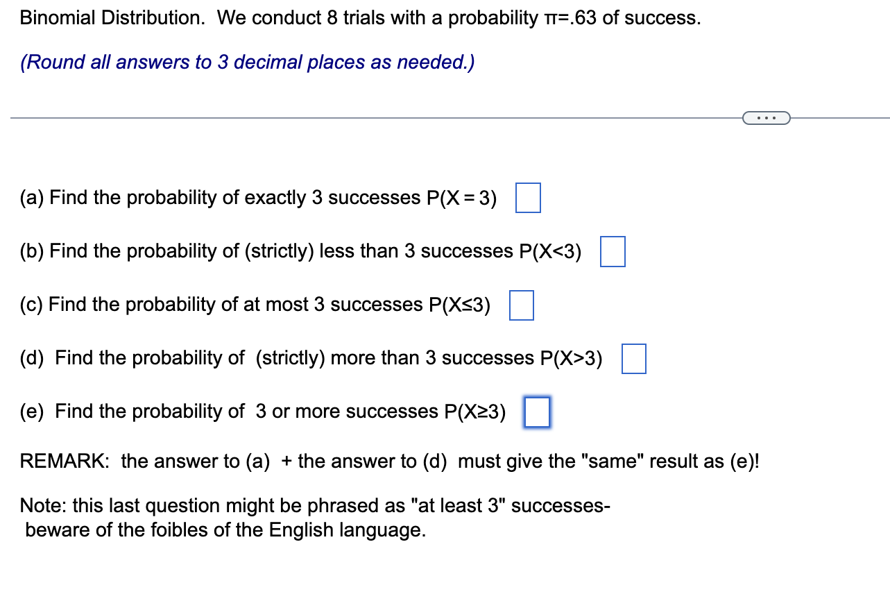This screenshot has height=592, width=890.
Task: Click the REMARK line at the bottom
Action: click(x=388, y=461)
